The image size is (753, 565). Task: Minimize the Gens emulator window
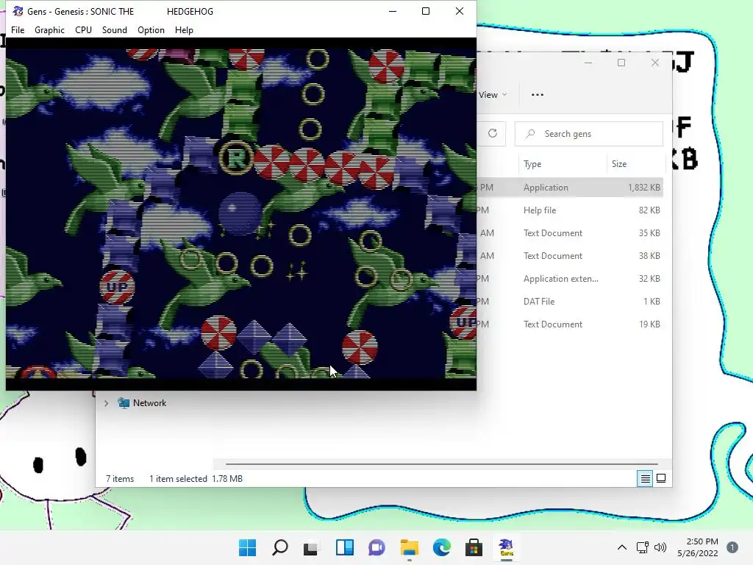click(393, 11)
